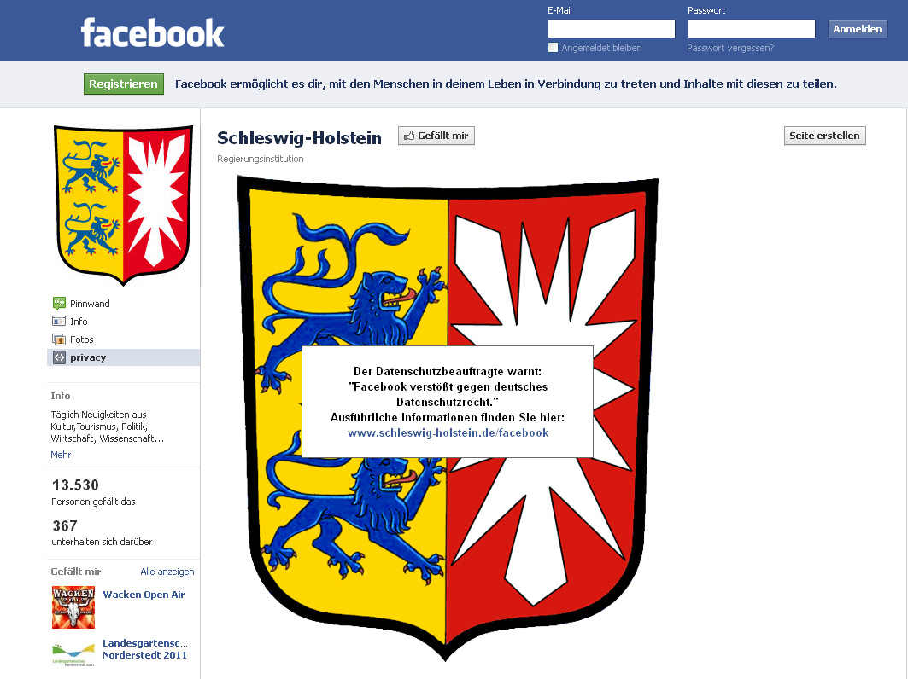Click the Fotos picture icon
The image size is (908, 679).
tap(59, 339)
